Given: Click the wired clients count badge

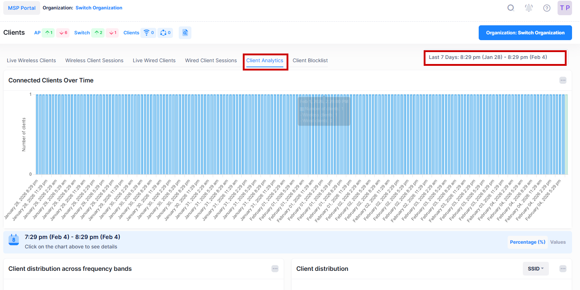Looking at the screenshot, I should pos(165,33).
